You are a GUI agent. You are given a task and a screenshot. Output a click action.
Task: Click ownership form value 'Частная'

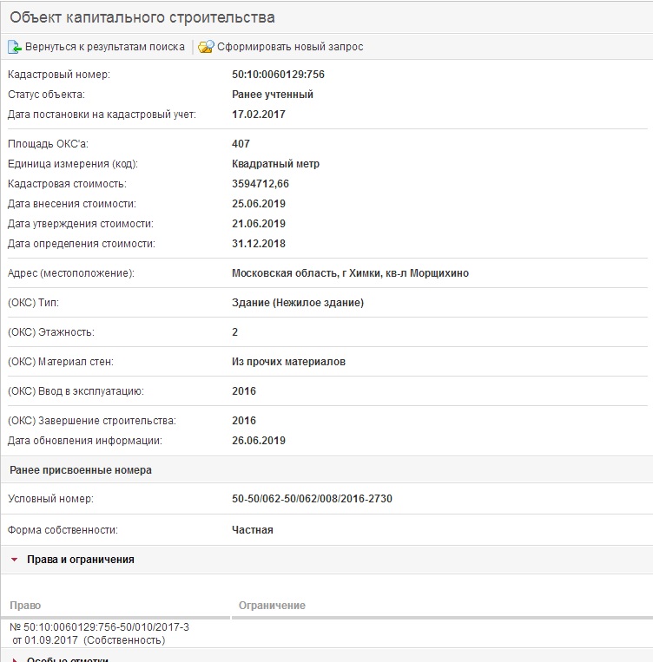(253, 529)
